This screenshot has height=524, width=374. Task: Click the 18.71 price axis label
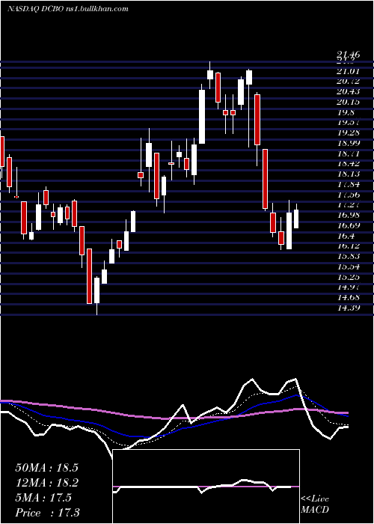[x=349, y=153]
